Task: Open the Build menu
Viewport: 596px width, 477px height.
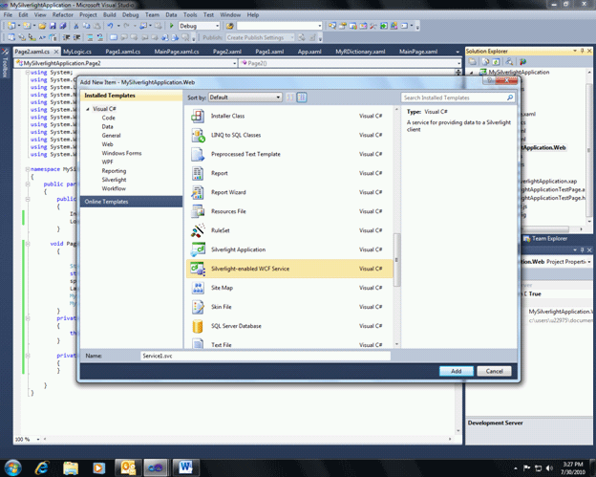Action: (110, 15)
